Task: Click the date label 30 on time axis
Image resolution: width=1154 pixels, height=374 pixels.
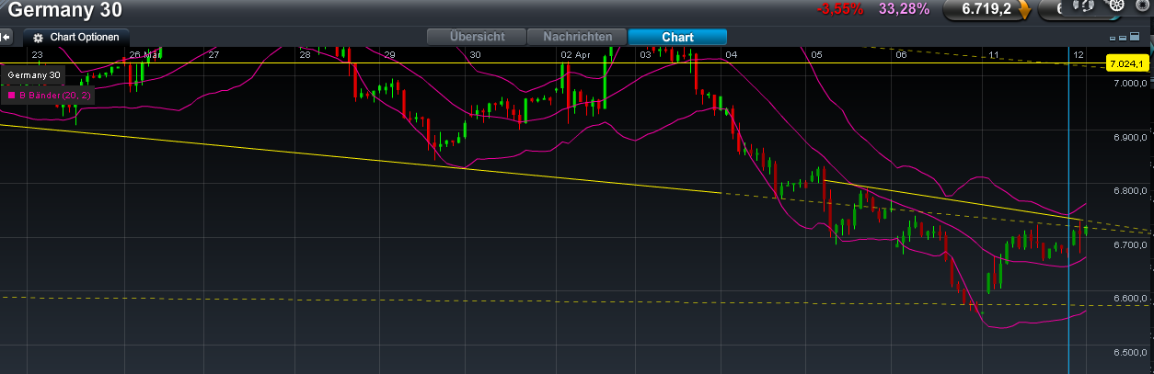Action: (x=475, y=55)
